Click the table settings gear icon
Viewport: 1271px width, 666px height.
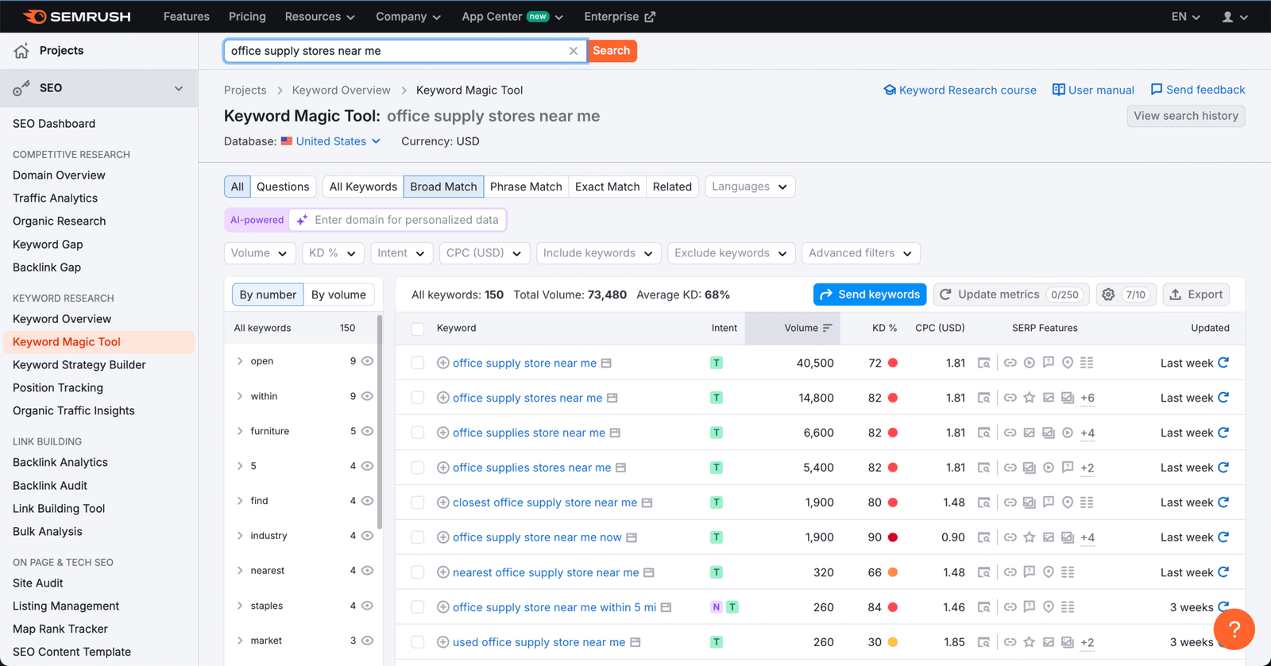1108,295
